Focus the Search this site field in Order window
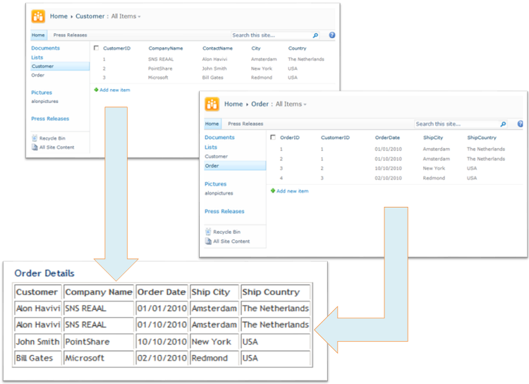 pos(457,124)
